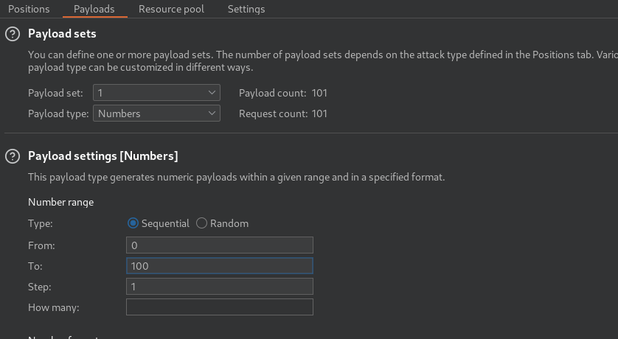Viewport: 618px width, 339px height.
Task: Click the From number field
Action: pyautogui.click(x=219, y=245)
